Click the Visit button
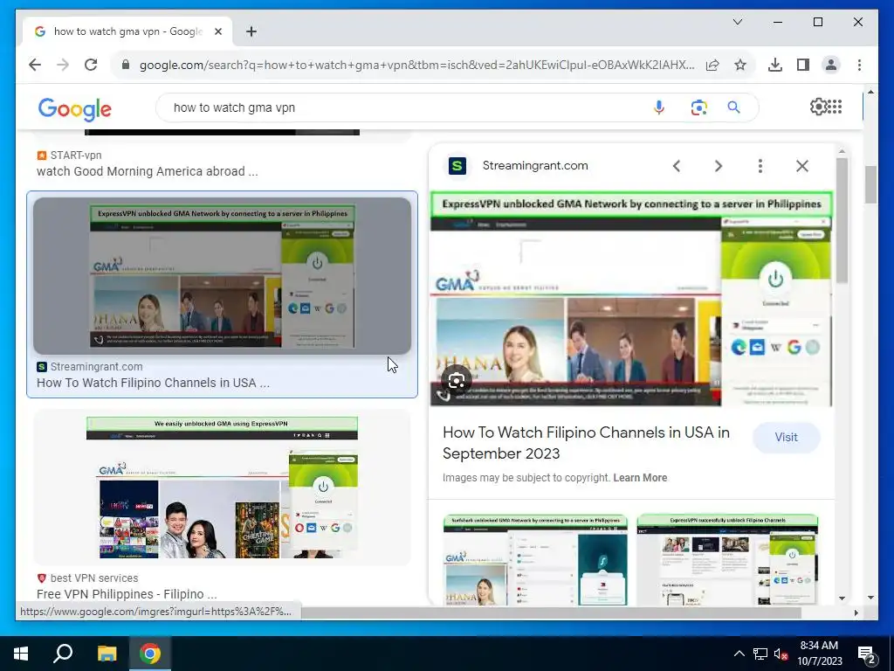Viewport: 894px width, 671px height. 787,437
